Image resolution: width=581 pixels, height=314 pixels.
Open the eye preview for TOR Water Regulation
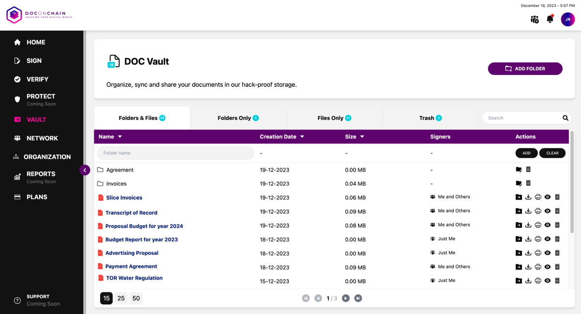coord(548,281)
